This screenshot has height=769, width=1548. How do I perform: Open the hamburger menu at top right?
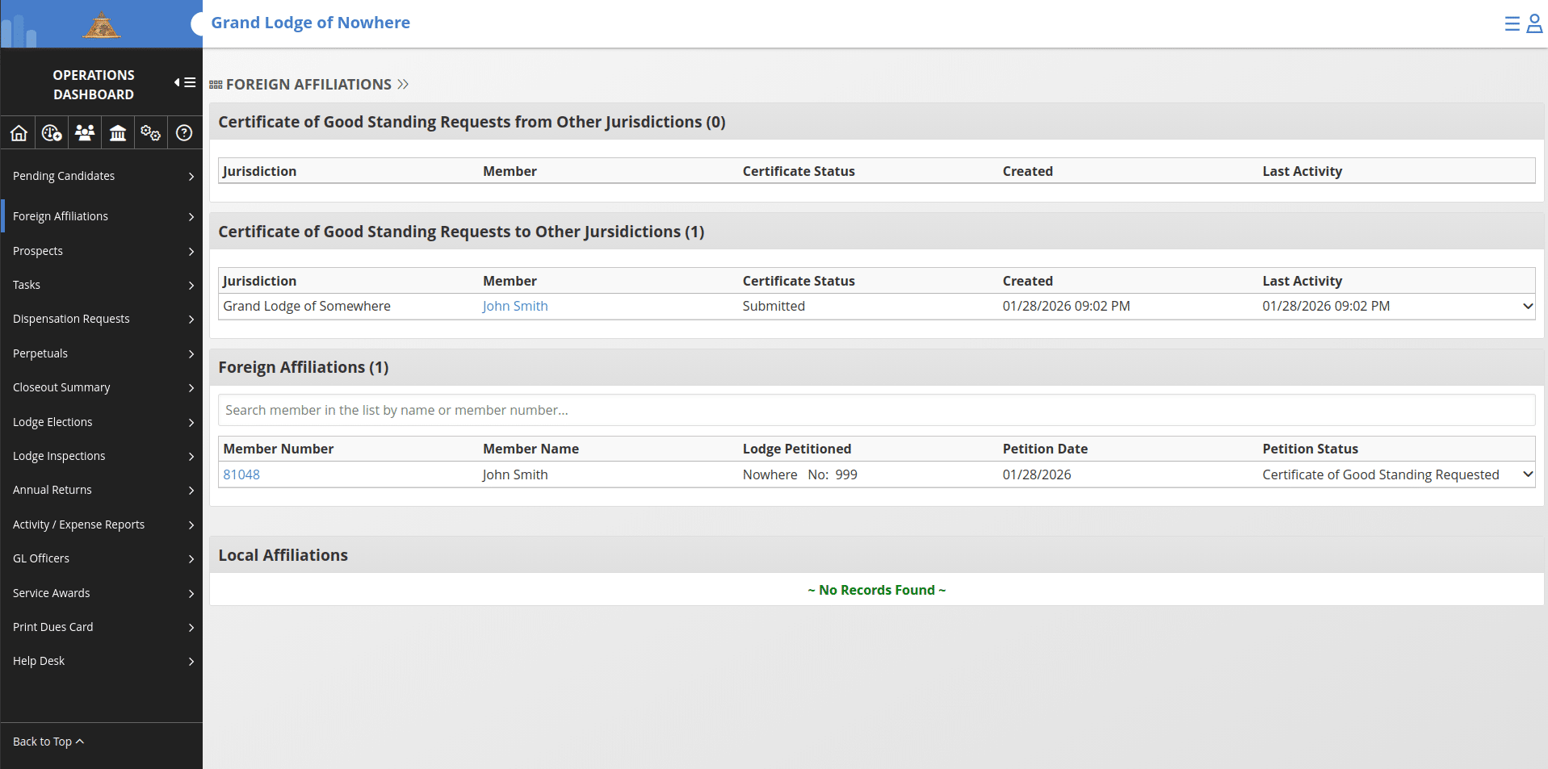pos(1512,24)
